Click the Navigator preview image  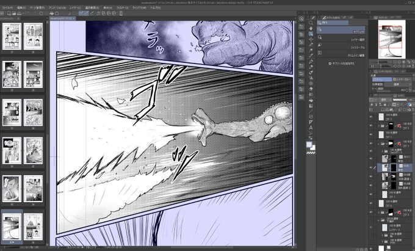tap(392, 40)
